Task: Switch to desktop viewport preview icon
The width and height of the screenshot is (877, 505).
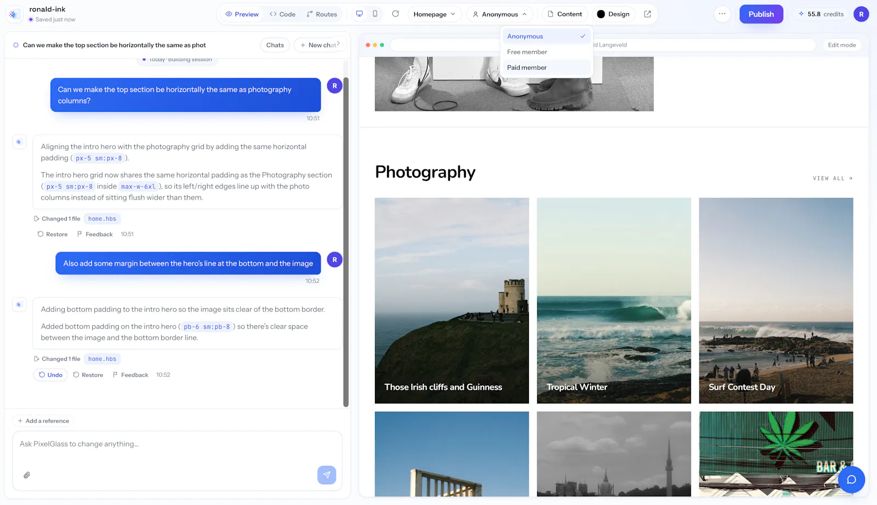Action: click(360, 14)
